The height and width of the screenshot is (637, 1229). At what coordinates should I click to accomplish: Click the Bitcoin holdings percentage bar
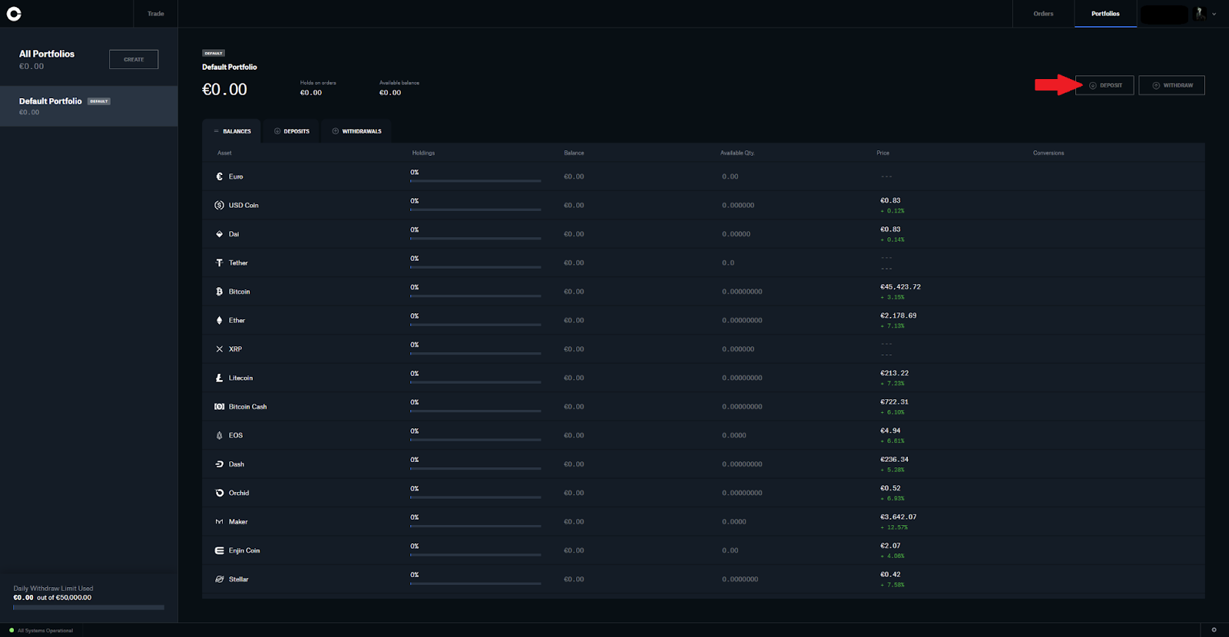[475, 296]
